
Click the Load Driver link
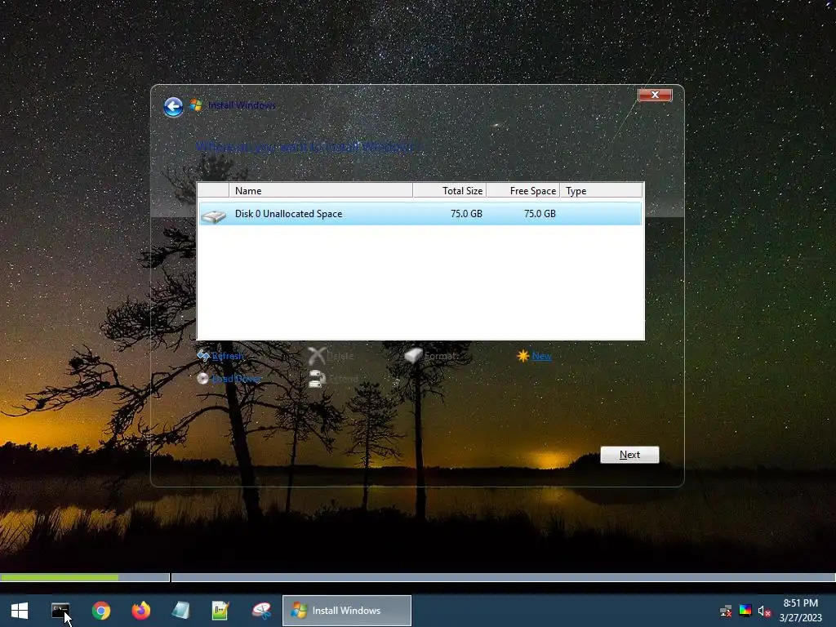coord(237,379)
